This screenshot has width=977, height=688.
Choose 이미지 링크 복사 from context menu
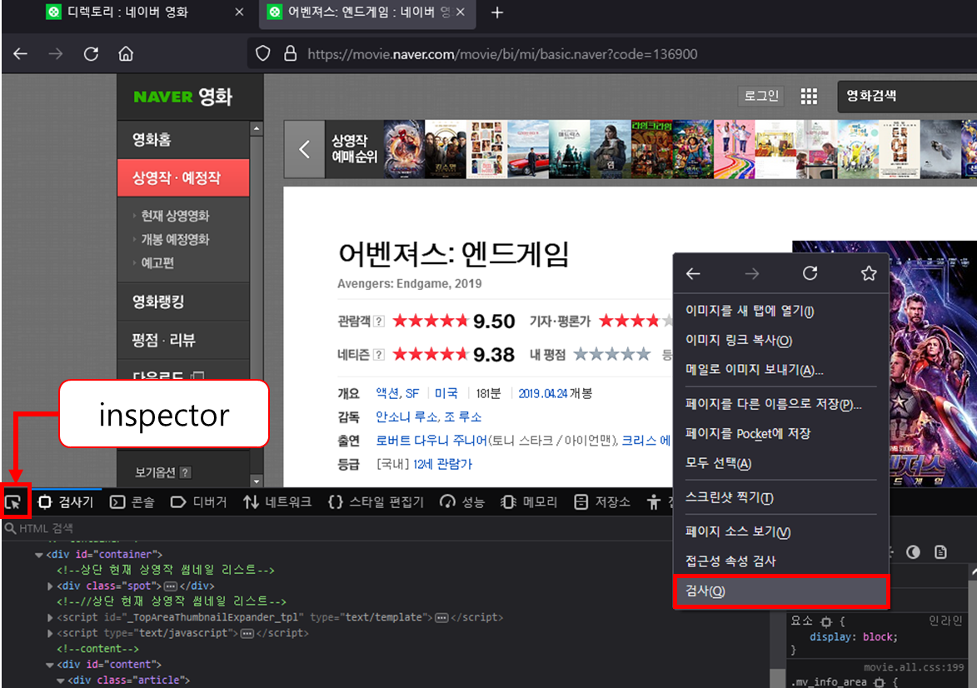[x=780, y=341]
